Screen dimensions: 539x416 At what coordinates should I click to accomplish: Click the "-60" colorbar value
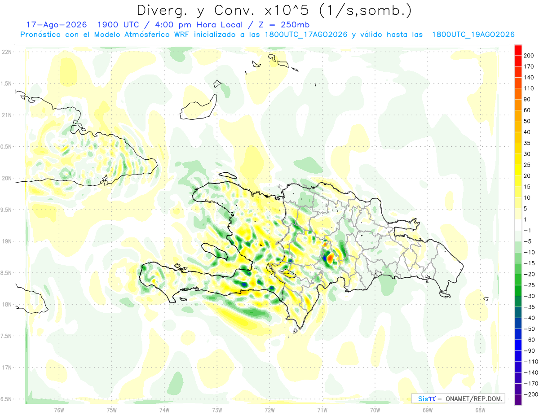coord(530,340)
